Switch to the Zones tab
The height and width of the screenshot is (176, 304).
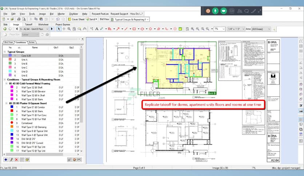pos(32,42)
